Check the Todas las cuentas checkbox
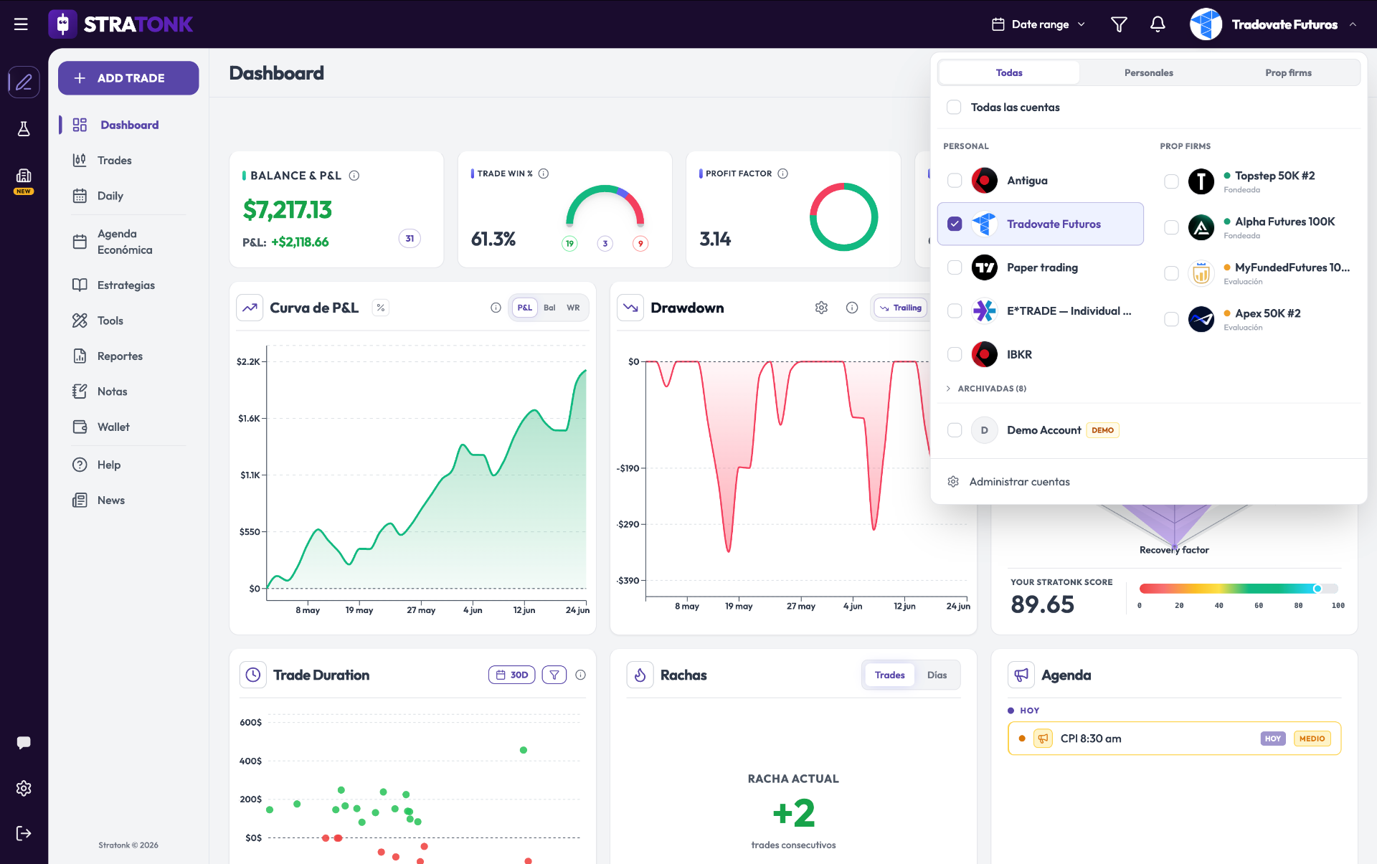 pyautogui.click(x=954, y=107)
